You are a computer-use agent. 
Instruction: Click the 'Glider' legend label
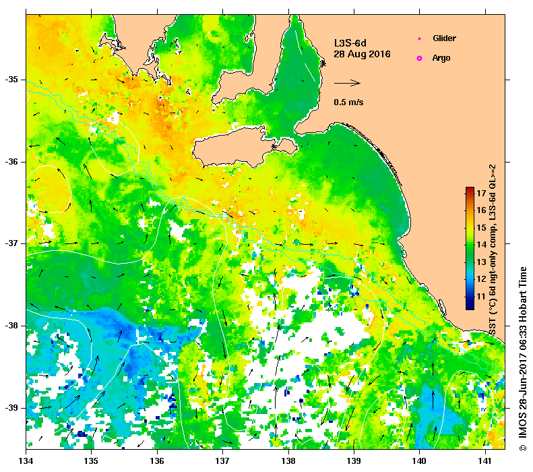444,38
